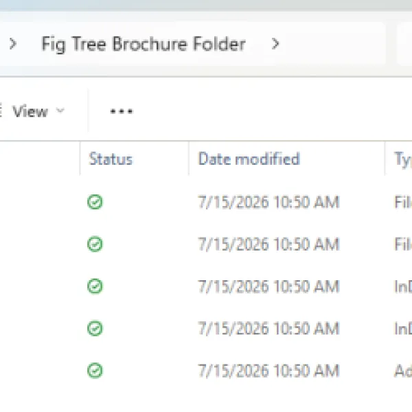Viewport: 412px width, 412px height.
Task: Open the See more three-dots menu
Action: [122, 111]
